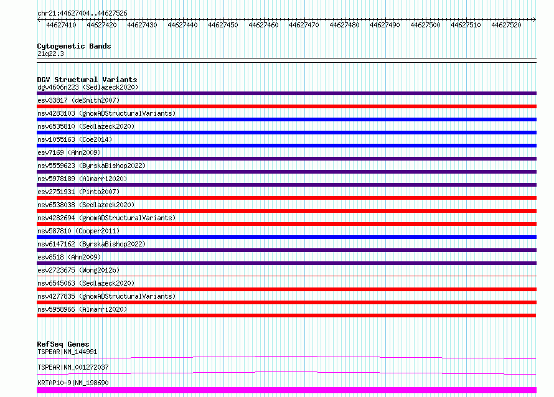Click the nsv5958966 (Almarri2020) label
Viewport: 554px width, 397px height.
click(82, 309)
